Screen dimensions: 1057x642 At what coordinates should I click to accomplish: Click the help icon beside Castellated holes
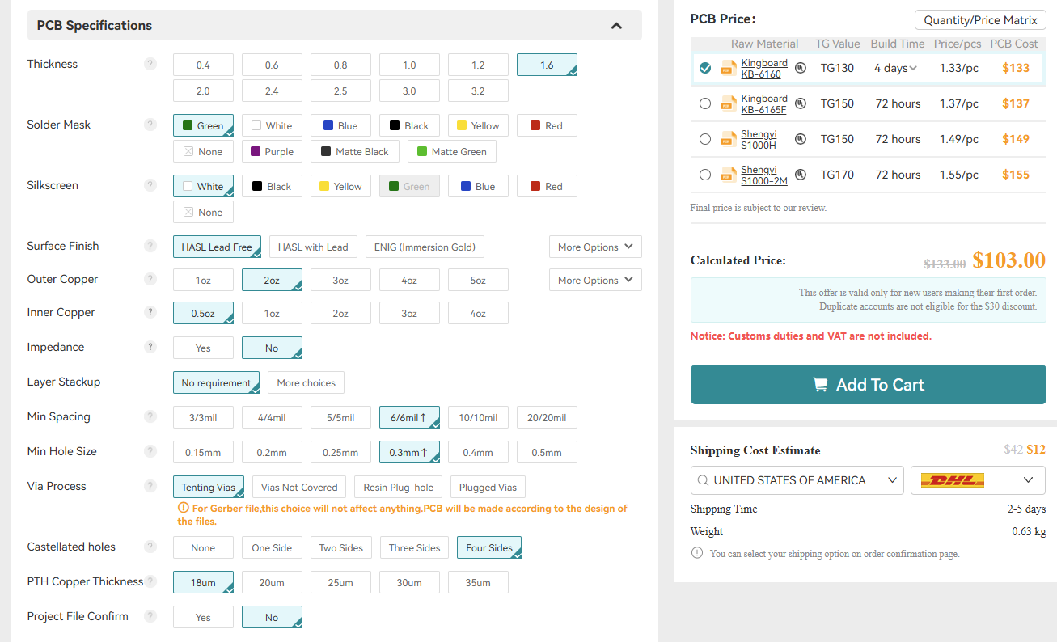(x=150, y=547)
